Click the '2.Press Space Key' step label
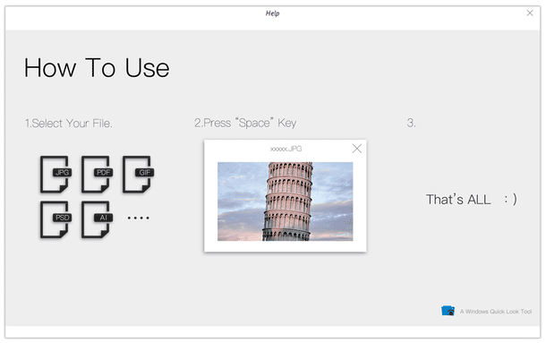This screenshot has width=546, height=343. pos(245,123)
